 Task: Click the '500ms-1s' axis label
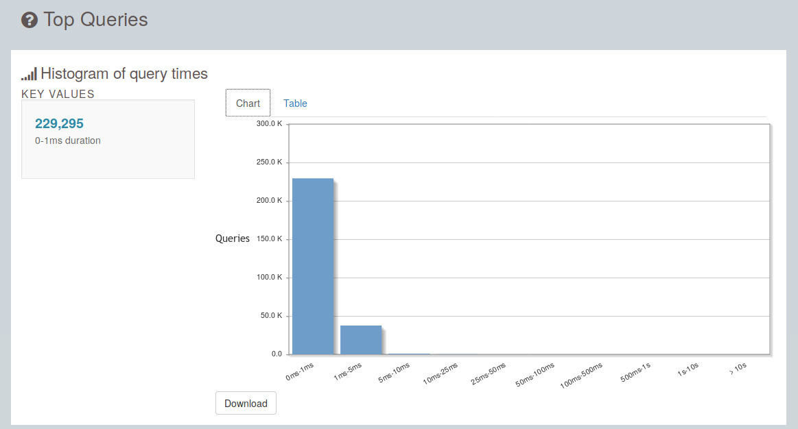635,373
